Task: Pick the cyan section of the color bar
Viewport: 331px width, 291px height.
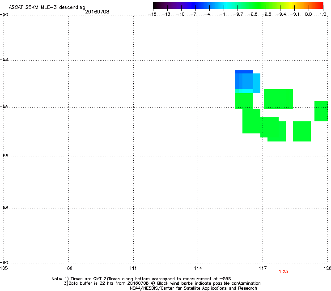Action: [x=225, y=6]
